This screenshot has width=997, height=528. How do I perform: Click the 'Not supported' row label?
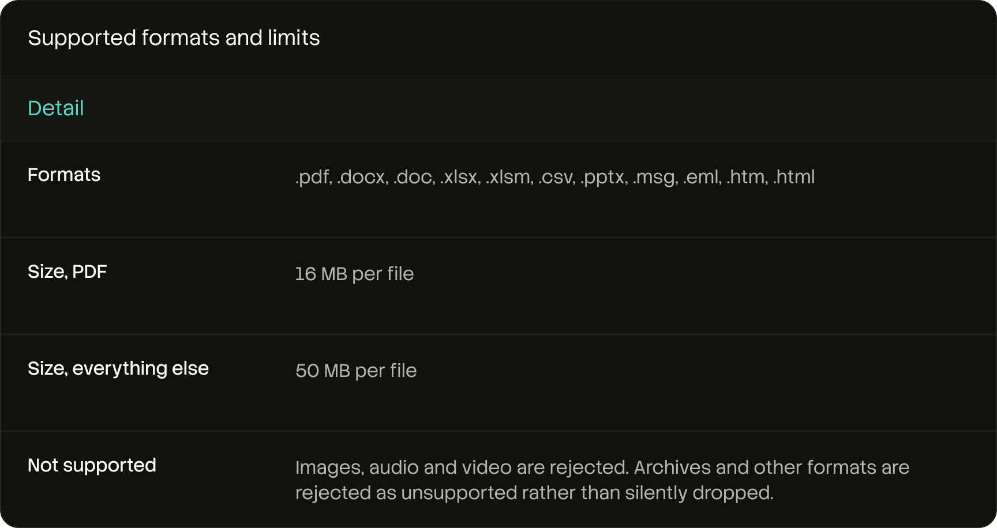point(92,465)
